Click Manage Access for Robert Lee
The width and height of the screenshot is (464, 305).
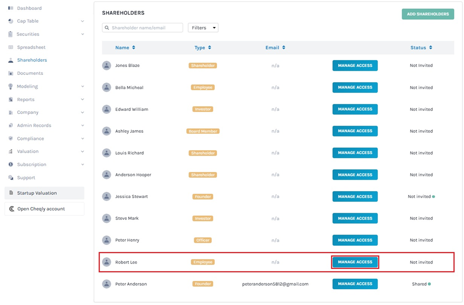click(355, 262)
